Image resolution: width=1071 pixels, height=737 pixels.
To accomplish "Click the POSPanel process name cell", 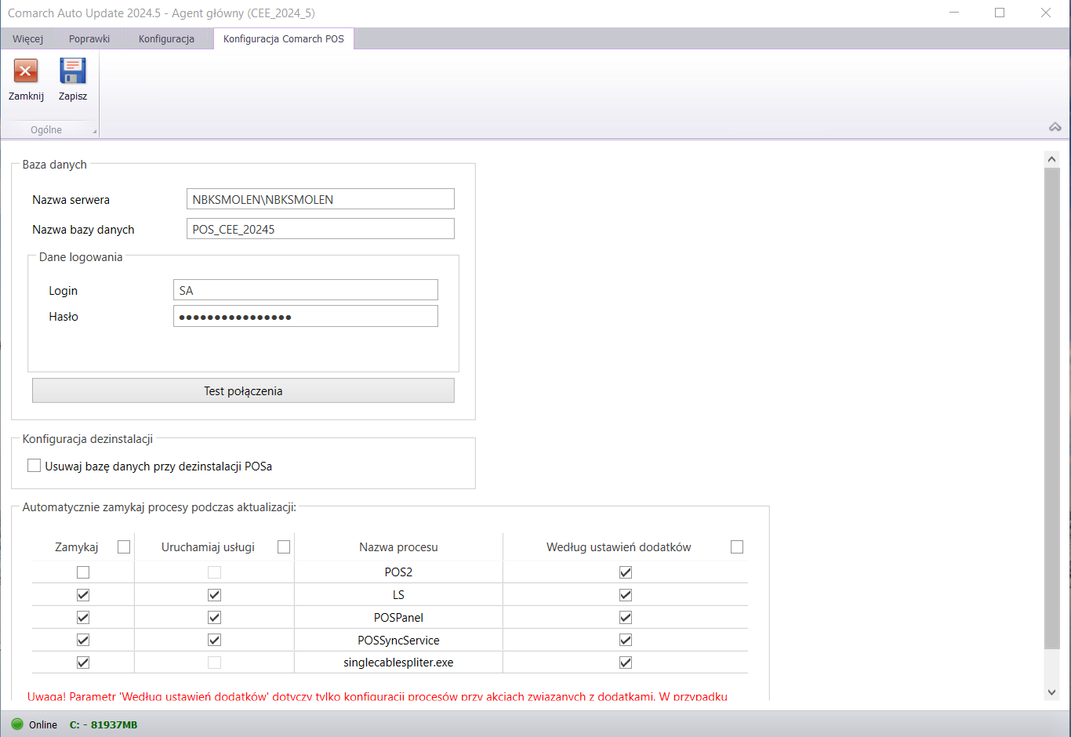I will 398,617.
